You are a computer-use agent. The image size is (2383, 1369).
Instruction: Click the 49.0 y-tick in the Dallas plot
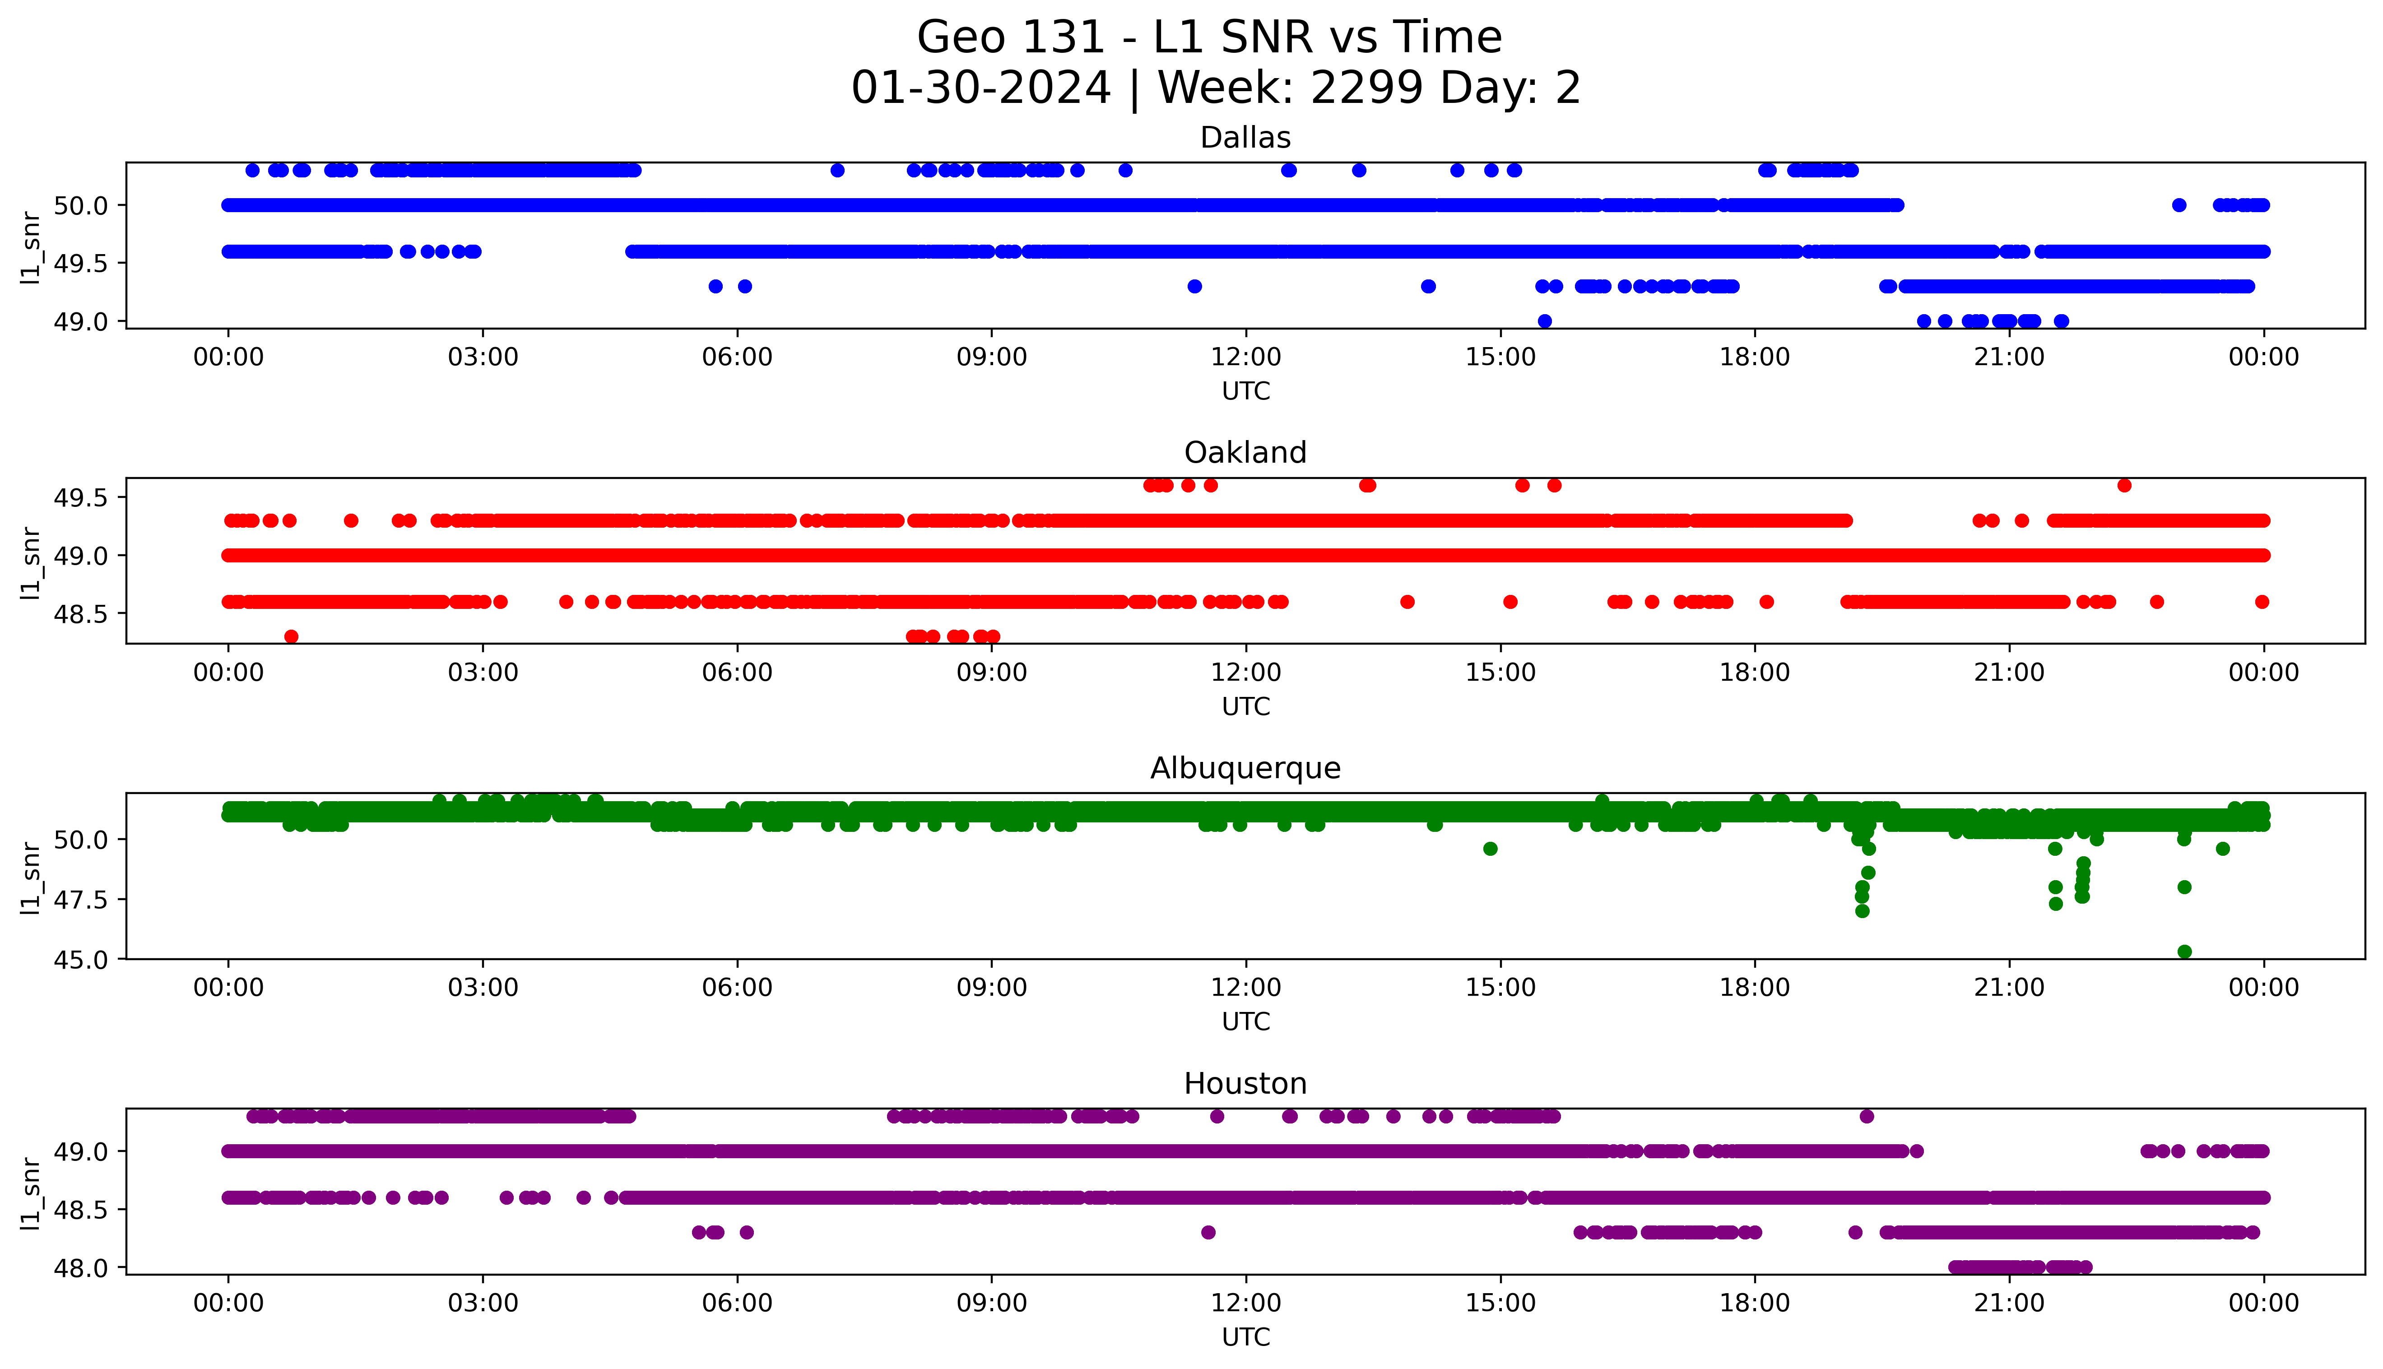click(x=81, y=321)
